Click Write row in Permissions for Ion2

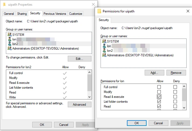pos(47,97)
